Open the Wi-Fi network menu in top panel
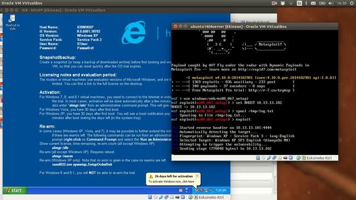 [x=291, y=3]
